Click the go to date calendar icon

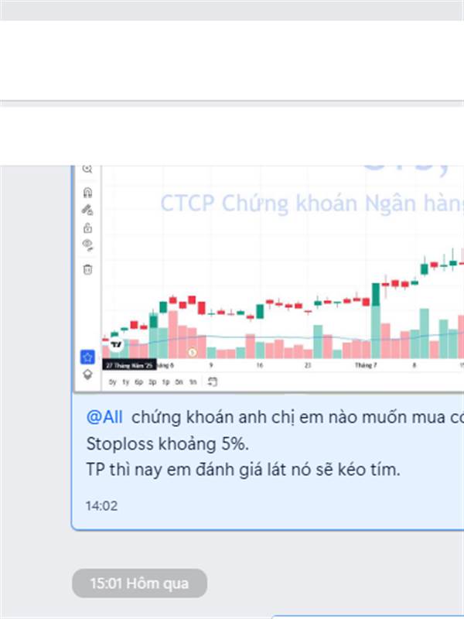(212, 381)
